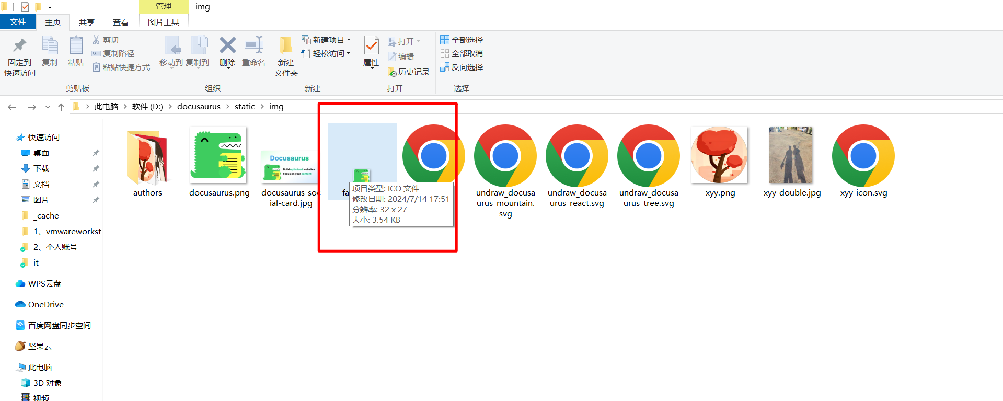
Task: Select undraw_docusaurus_mountain.svg file
Action: point(505,171)
